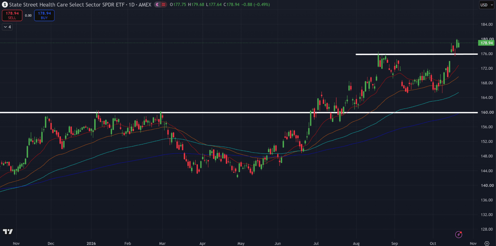Click the 168.00 price axis label
Viewport: 496px width, 246px height.
point(487,83)
